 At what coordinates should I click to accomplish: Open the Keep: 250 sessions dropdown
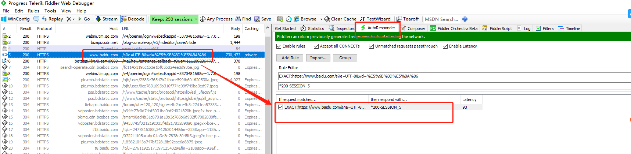point(174,19)
